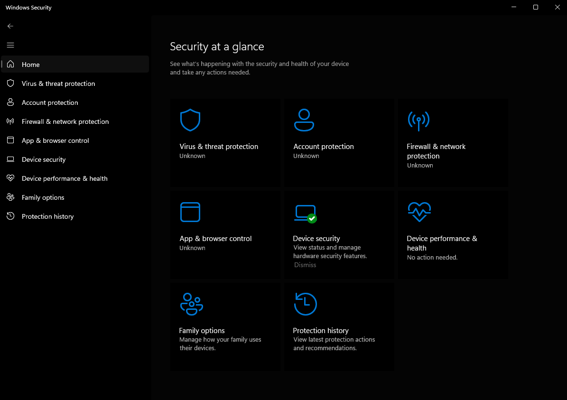Screen dimensions: 567x400
Task: Click Unknown status under Account protection tile
Action: pyautogui.click(x=307, y=156)
